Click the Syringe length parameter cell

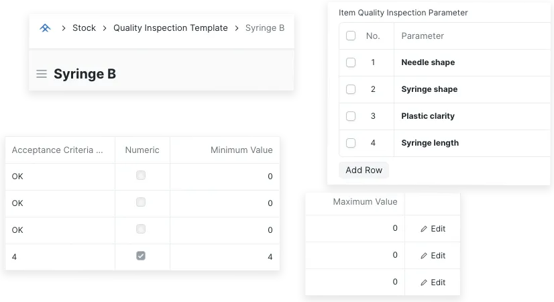[469, 143]
